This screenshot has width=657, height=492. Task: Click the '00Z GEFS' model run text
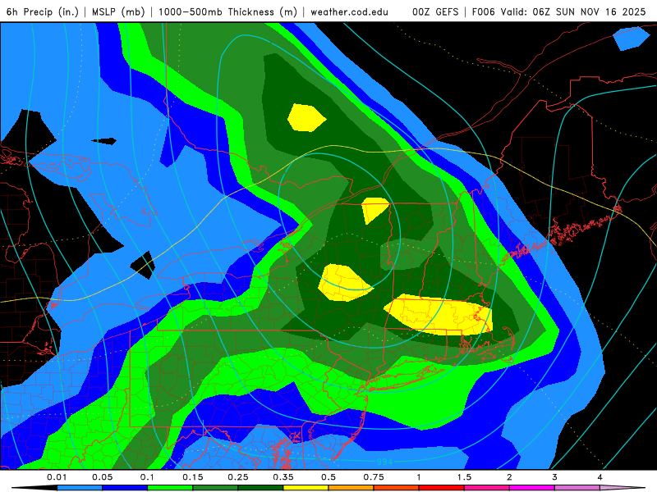pos(435,11)
